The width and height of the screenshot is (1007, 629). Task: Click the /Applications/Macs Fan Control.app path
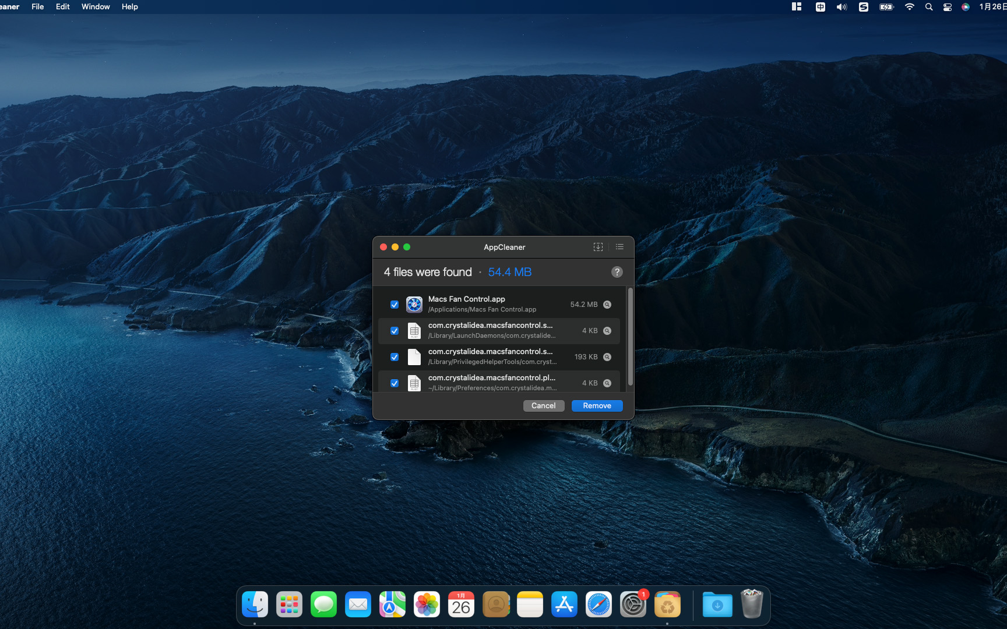pyautogui.click(x=483, y=310)
